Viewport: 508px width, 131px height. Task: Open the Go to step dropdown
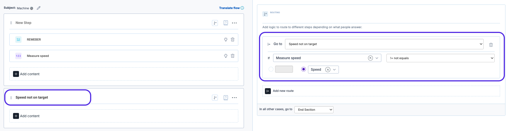pos(384,44)
